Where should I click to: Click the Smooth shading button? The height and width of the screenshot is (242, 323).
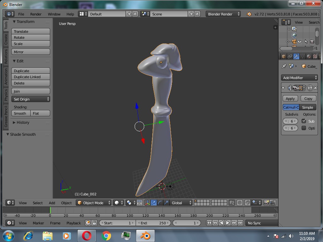coord(21,113)
